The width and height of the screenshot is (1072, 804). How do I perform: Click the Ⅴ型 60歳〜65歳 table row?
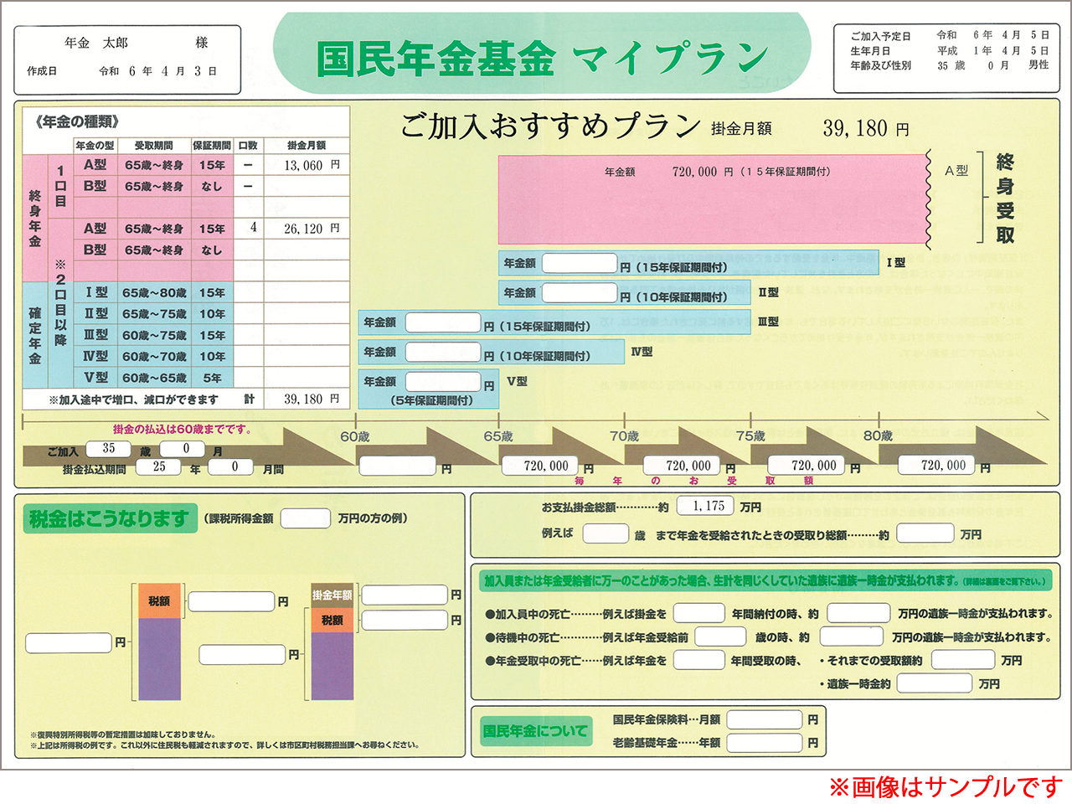click(x=187, y=378)
